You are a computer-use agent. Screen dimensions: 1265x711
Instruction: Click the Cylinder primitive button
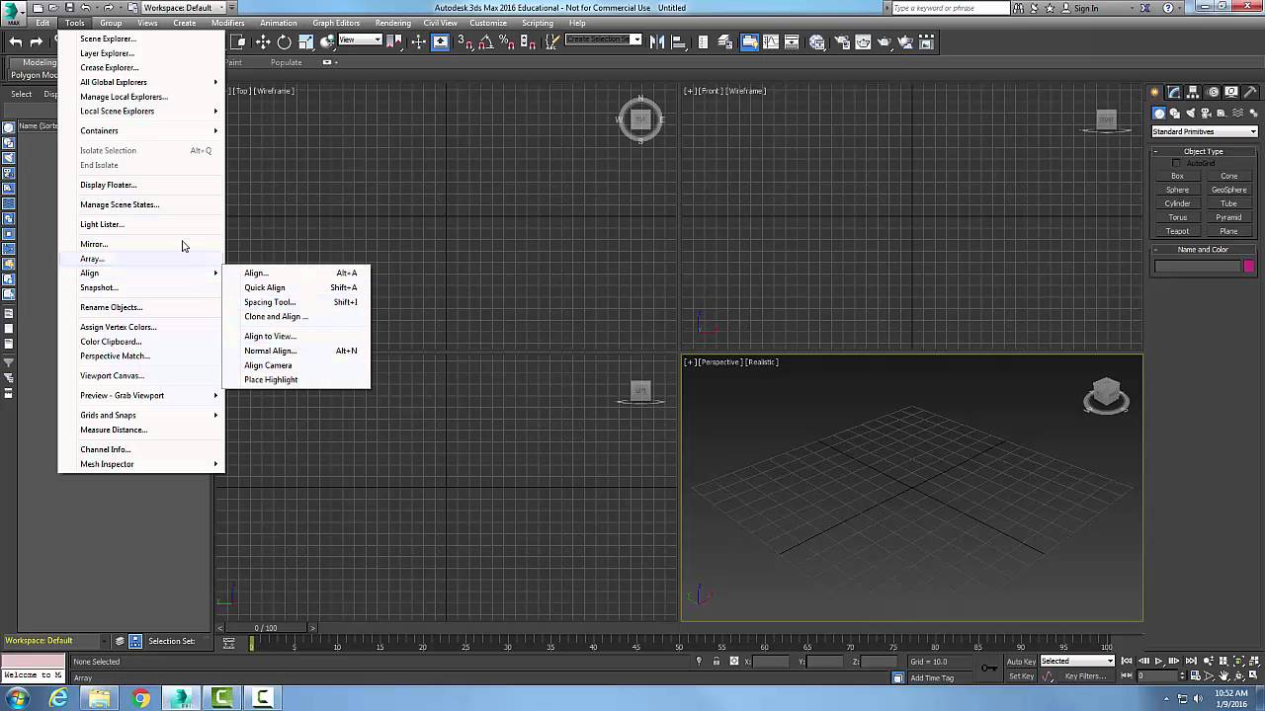(1177, 203)
